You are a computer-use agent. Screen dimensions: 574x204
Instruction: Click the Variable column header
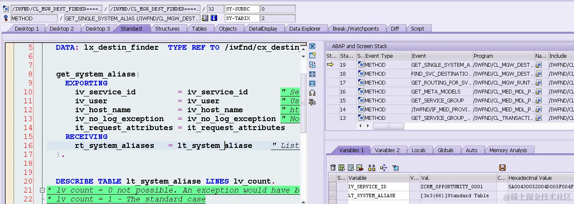click(x=378, y=178)
